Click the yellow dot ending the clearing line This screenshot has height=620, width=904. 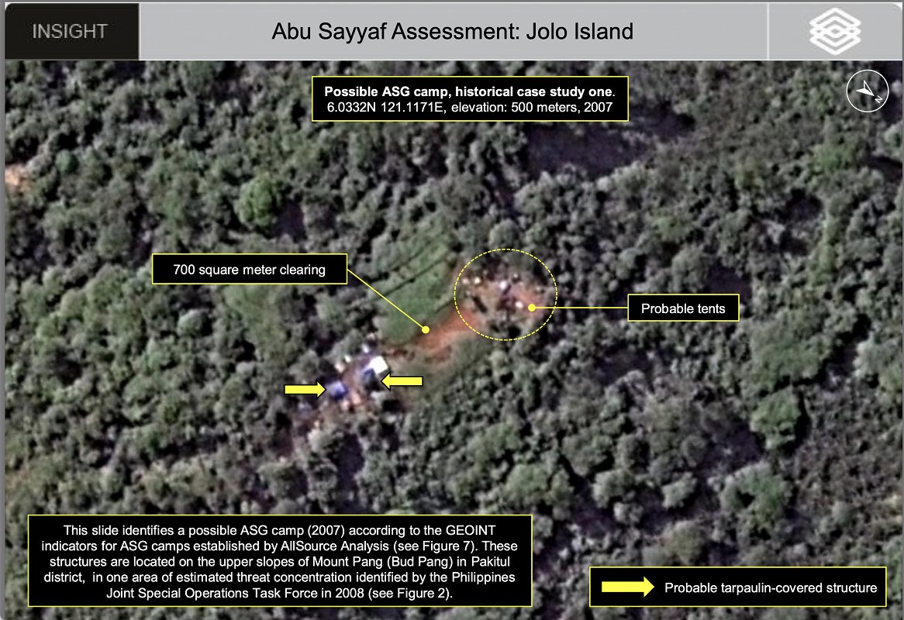425,329
